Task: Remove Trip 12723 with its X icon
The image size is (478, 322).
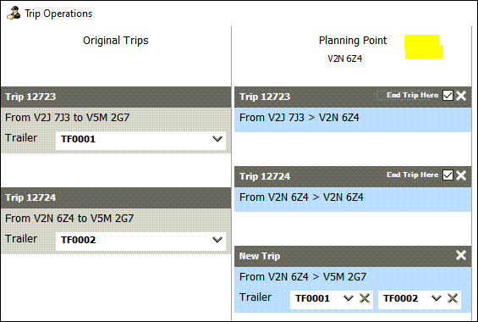Action: (x=461, y=96)
